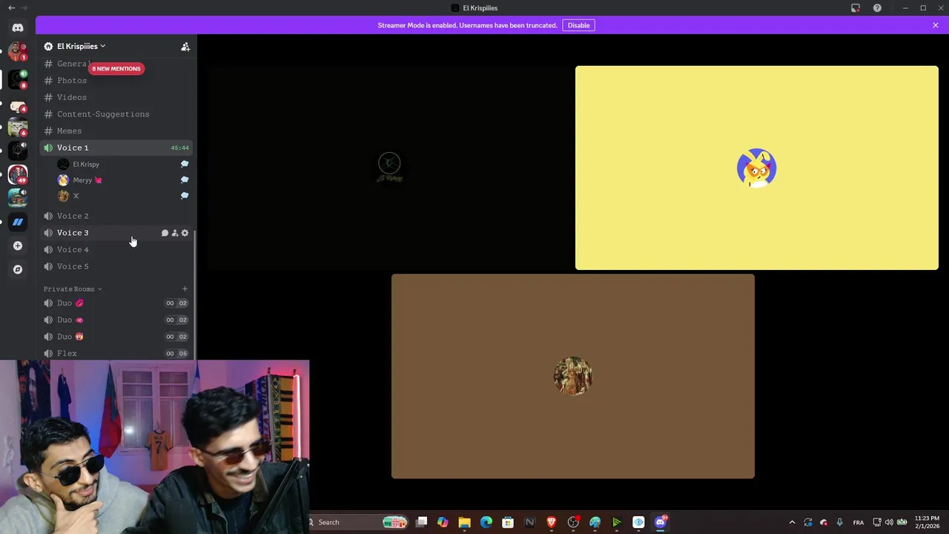
Task: Join the Flex private room
Action: pos(116,354)
